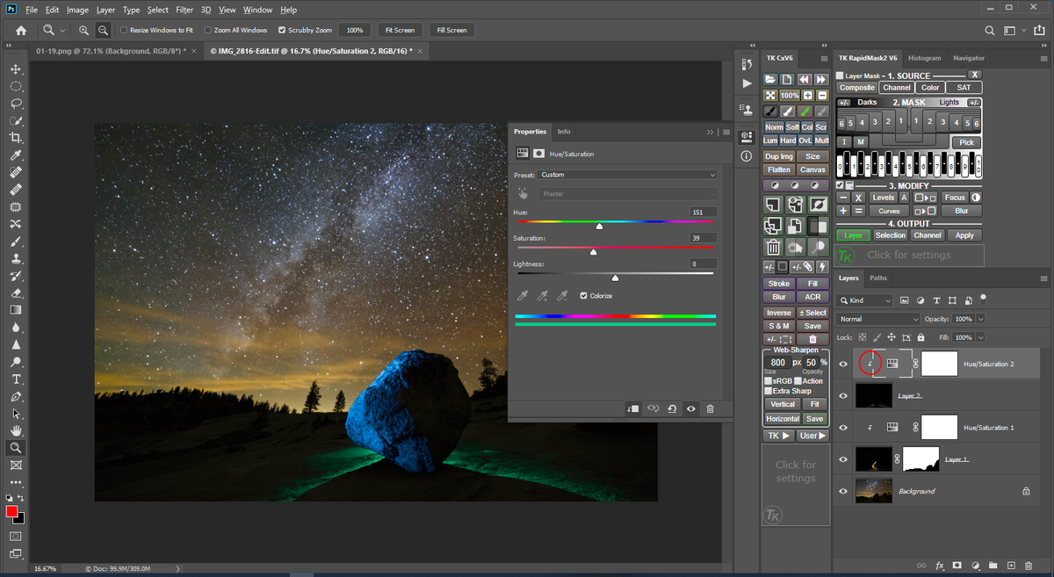Open the Properties panel menu
Viewport: 1054px width, 577px height.
[x=726, y=132]
